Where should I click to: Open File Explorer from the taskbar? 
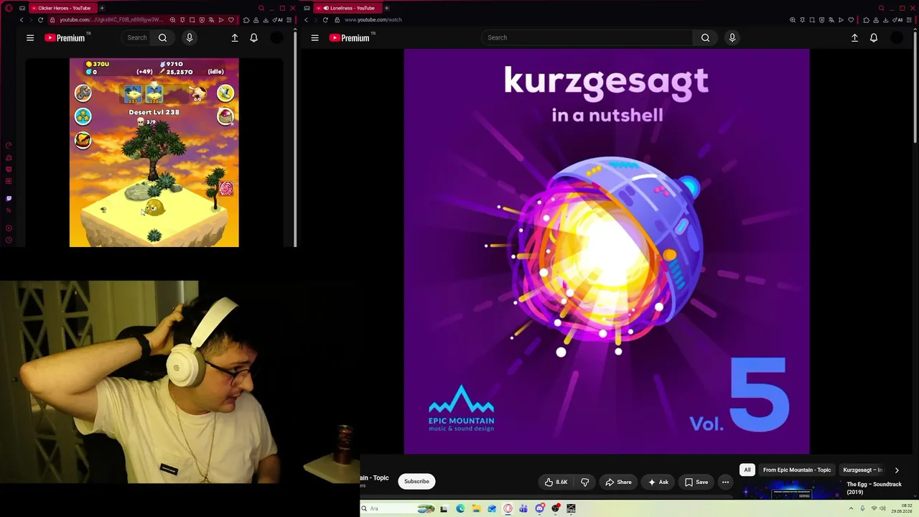tap(476, 508)
